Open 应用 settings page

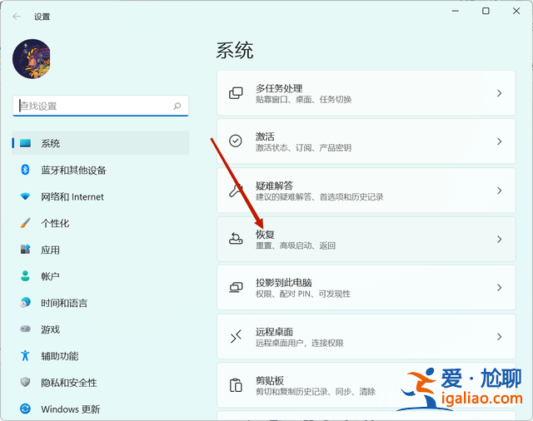(x=101, y=250)
